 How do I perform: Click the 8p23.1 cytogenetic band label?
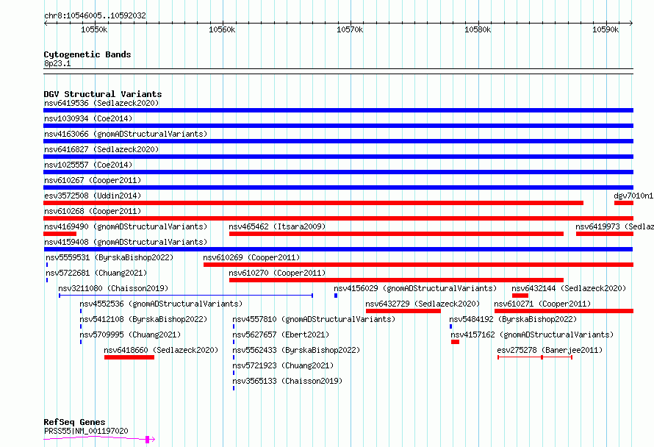point(57,63)
